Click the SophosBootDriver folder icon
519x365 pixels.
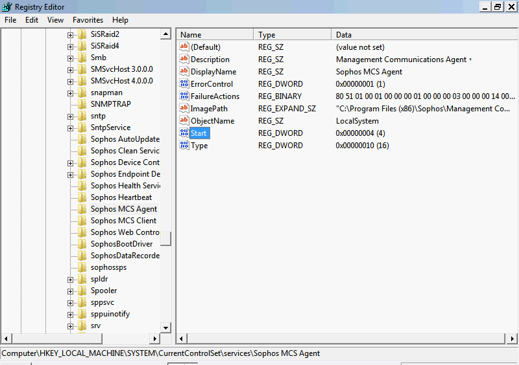tap(82, 244)
